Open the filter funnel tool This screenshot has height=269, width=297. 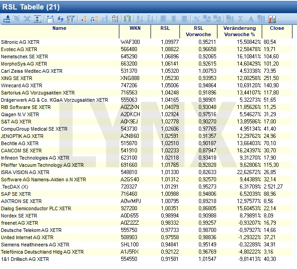(71, 19)
